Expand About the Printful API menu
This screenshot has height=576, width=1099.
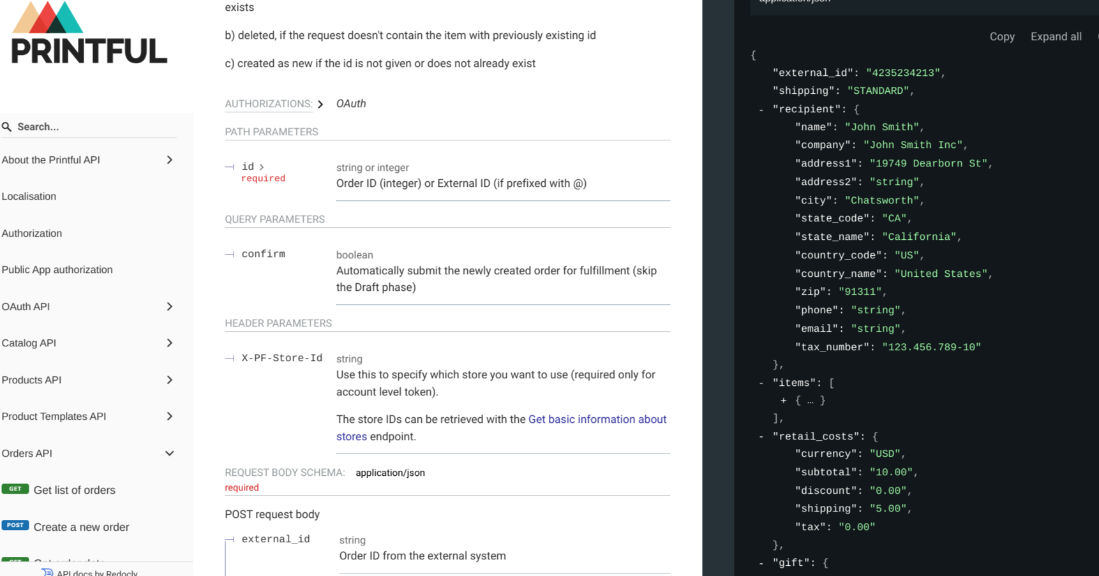click(x=89, y=160)
